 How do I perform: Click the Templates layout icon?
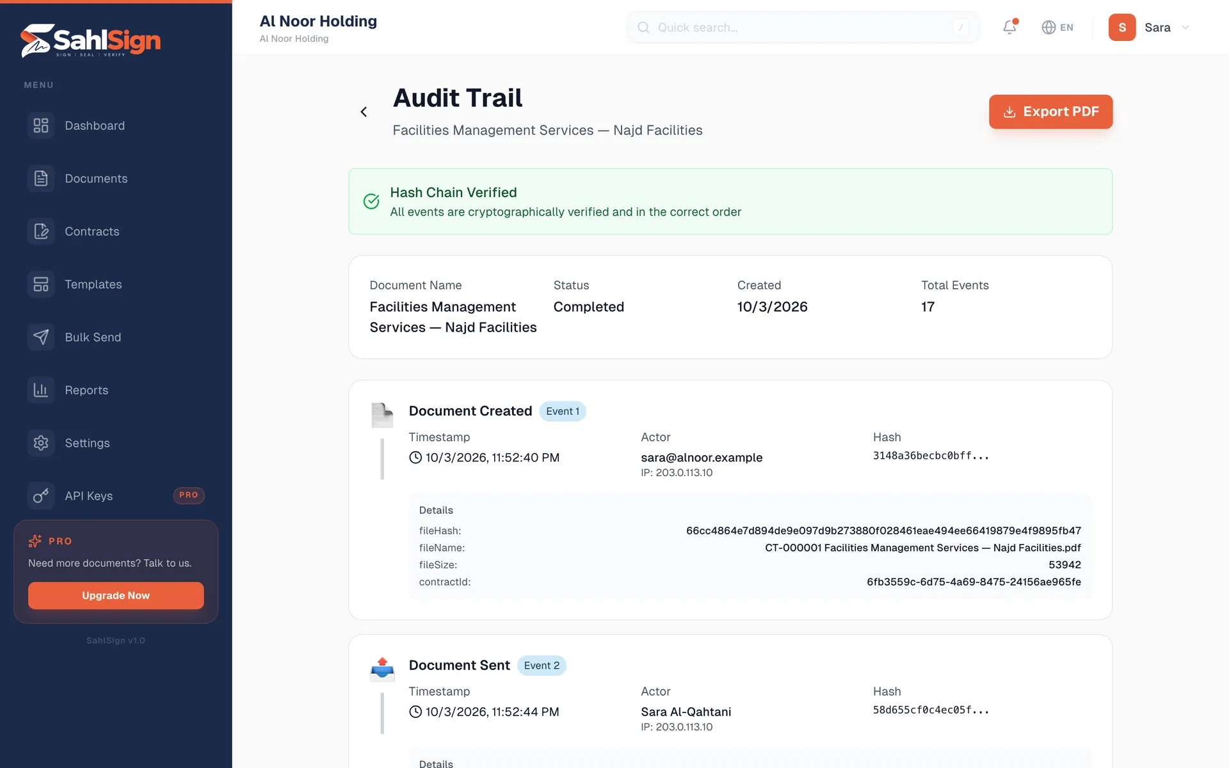pyautogui.click(x=41, y=284)
